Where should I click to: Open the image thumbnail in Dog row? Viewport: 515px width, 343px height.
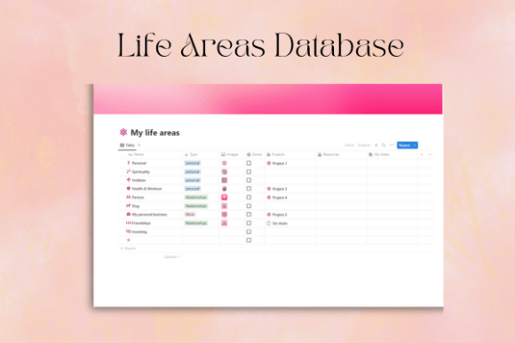point(225,206)
